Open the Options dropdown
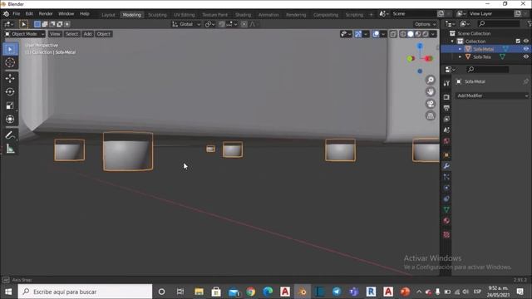532x299 pixels. pos(425,24)
